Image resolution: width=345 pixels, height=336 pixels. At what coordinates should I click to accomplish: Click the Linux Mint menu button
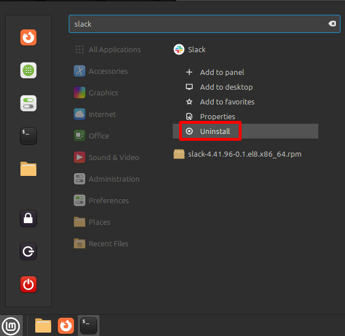pyautogui.click(x=11, y=326)
